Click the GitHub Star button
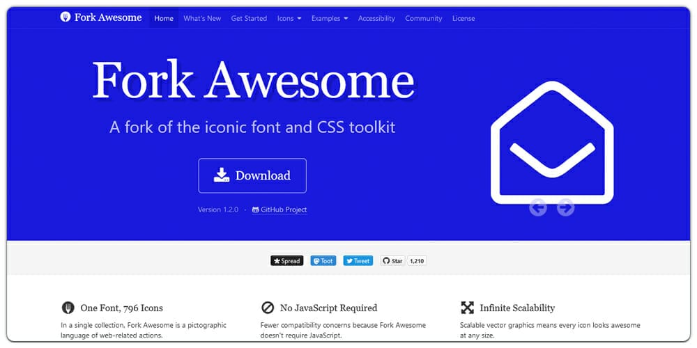Image resolution: width=697 pixels, height=348 pixels. [x=392, y=261]
